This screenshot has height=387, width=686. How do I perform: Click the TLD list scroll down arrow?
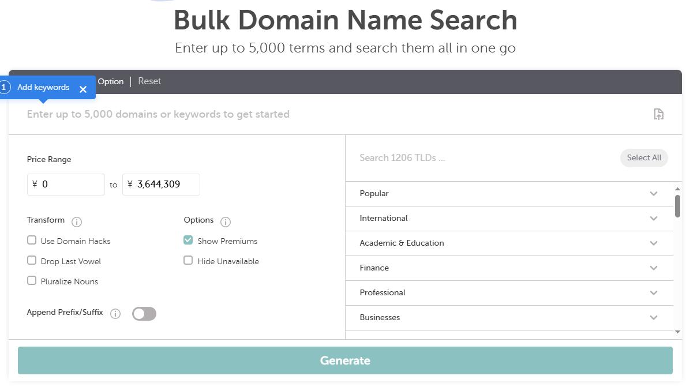[x=677, y=332]
